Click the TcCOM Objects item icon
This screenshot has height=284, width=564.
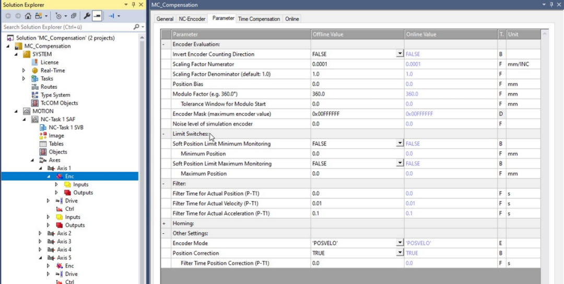pyautogui.click(x=35, y=103)
